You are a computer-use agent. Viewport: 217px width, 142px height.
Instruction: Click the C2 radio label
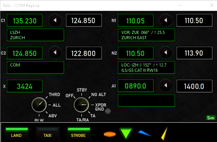tap(3, 53)
